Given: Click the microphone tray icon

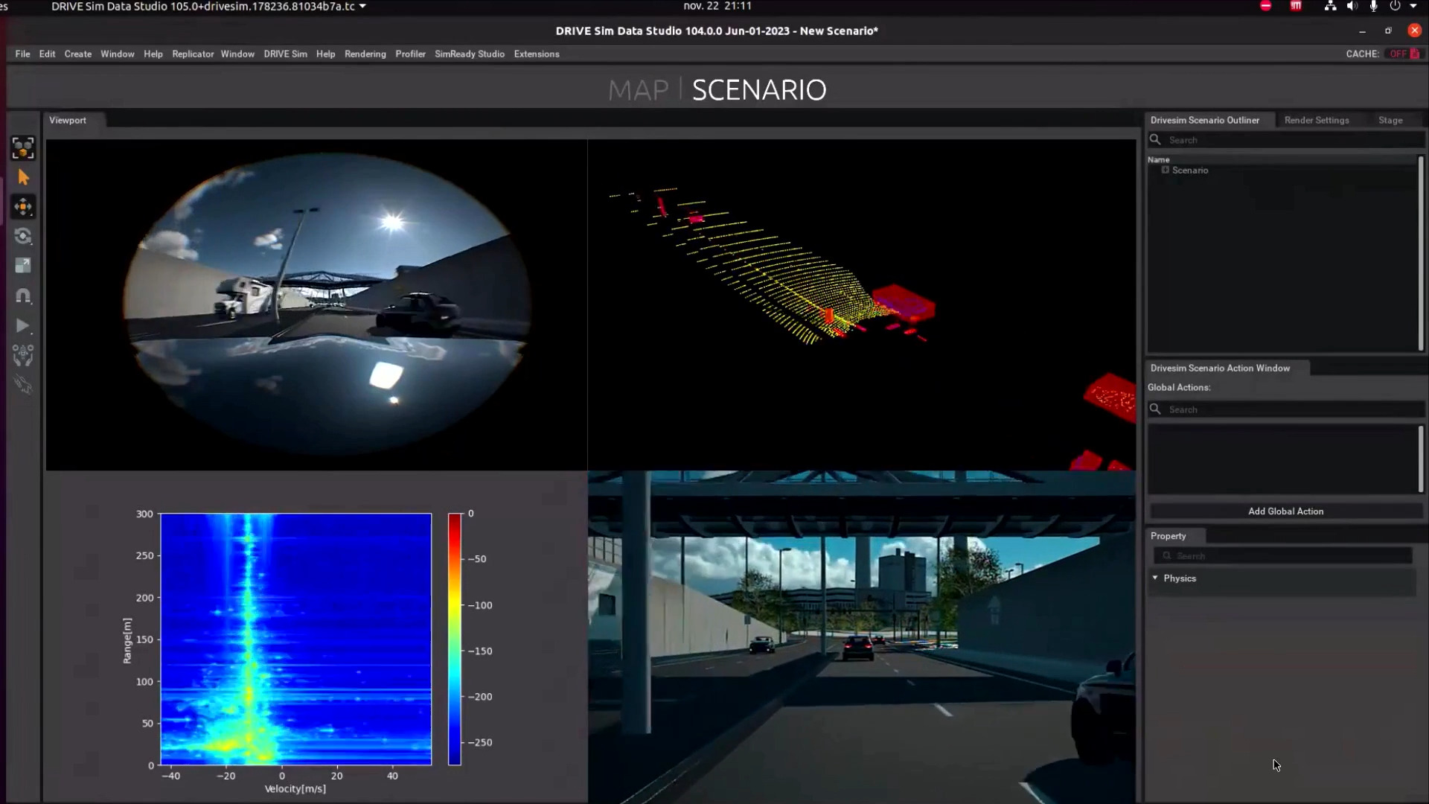Looking at the screenshot, I should [1373, 6].
